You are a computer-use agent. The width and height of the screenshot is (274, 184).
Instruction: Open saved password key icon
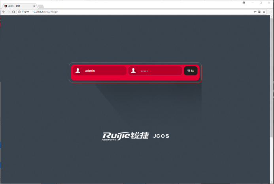click(255, 12)
